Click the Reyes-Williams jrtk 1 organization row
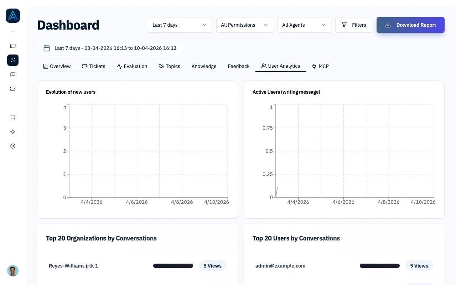 click(138, 266)
